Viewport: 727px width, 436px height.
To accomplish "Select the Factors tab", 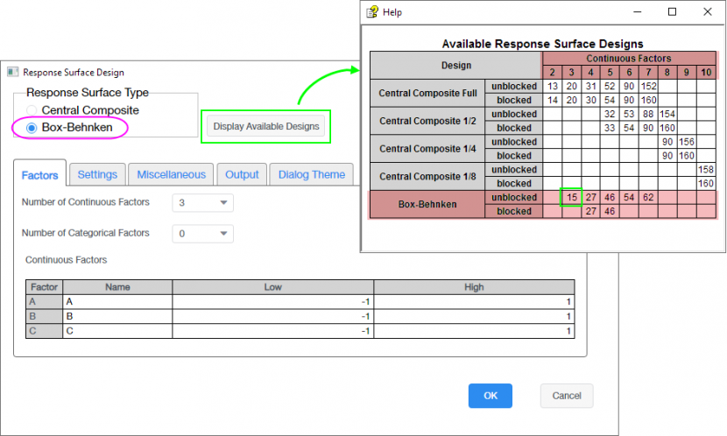I will click(39, 175).
